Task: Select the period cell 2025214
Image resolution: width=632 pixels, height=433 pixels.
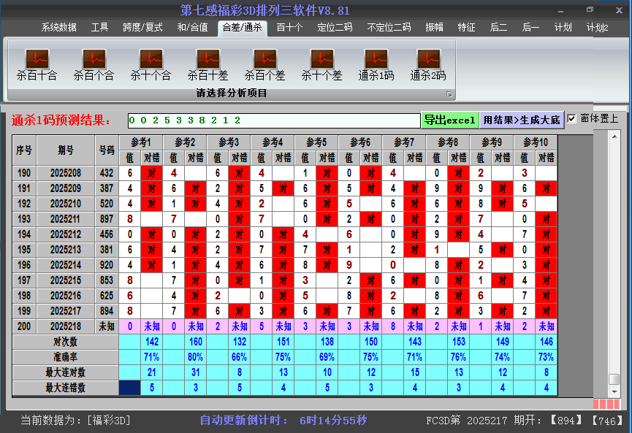Action: coord(66,265)
